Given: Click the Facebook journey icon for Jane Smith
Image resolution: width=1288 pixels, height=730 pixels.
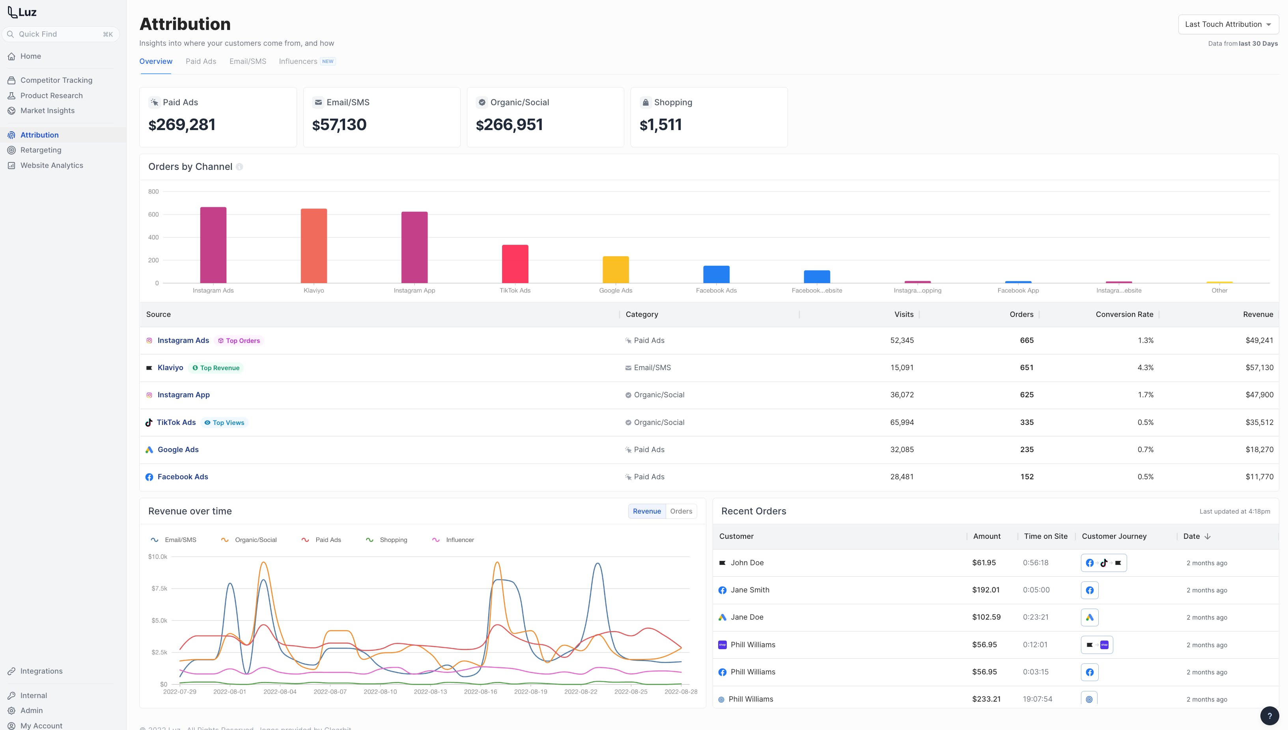Looking at the screenshot, I should [x=1089, y=590].
